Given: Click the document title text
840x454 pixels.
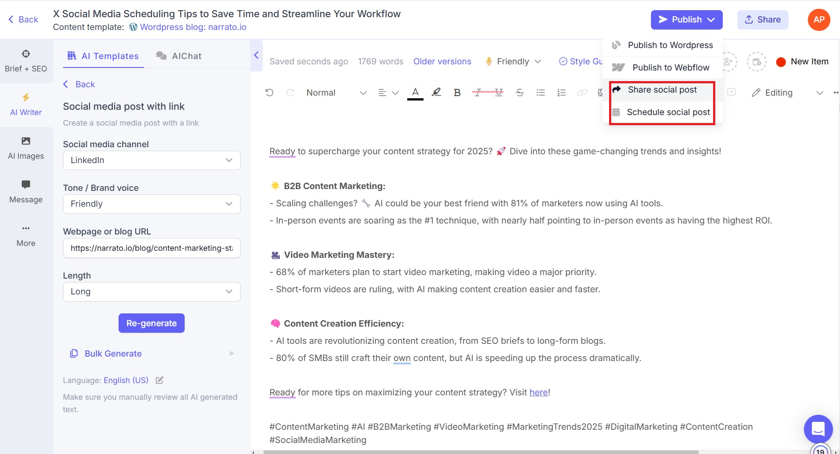Looking at the screenshot, I should tap(227, 14).
